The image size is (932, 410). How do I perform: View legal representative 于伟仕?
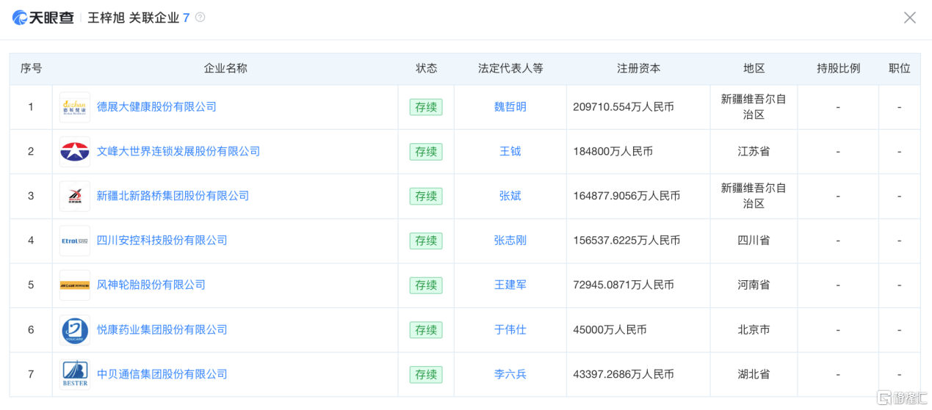pos(510,330)
